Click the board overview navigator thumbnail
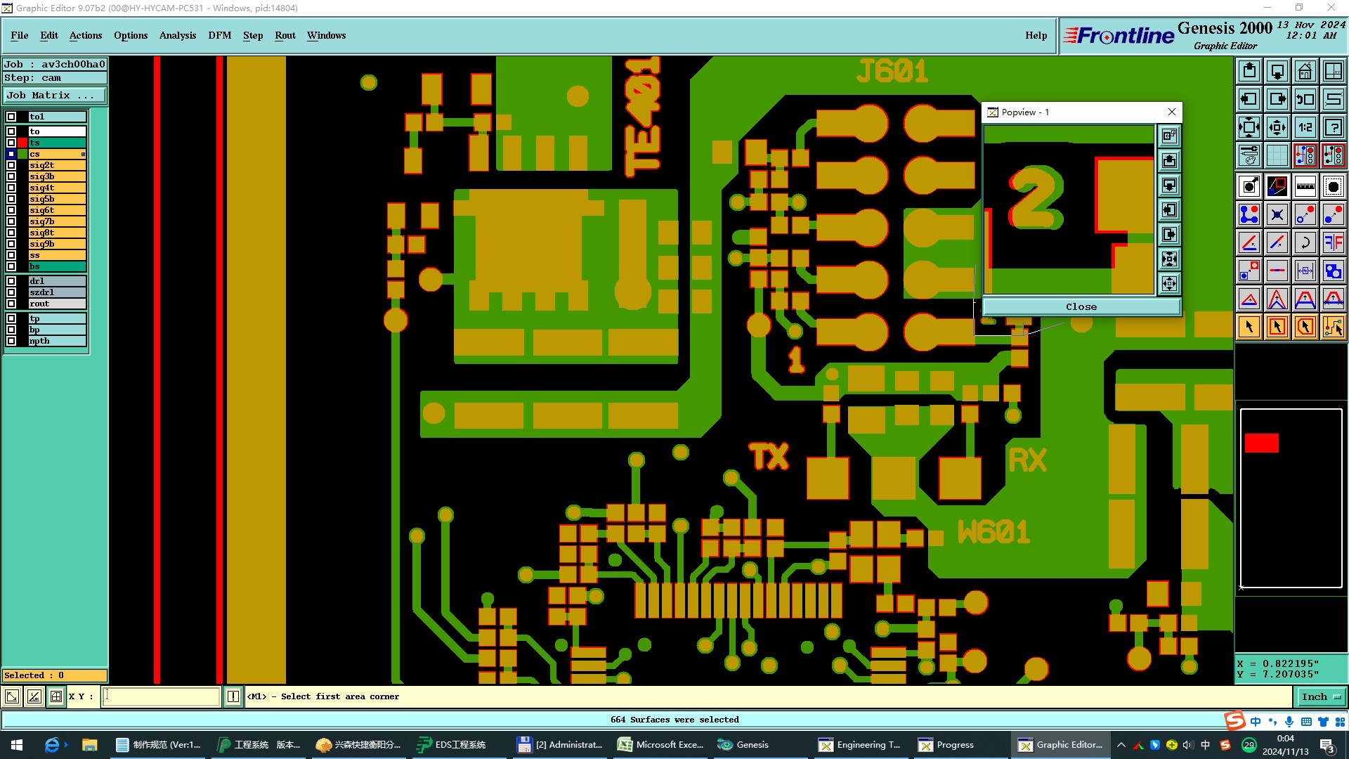This screenshot has height=759, width=1349. (x=1291, y=498)
